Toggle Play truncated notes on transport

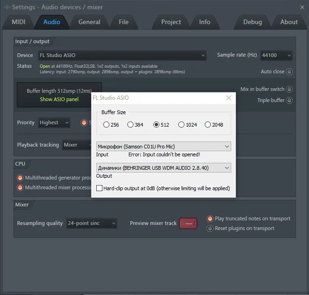click(210, 218)
